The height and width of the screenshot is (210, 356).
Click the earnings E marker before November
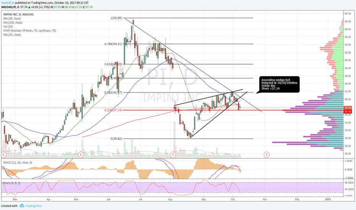267,155
